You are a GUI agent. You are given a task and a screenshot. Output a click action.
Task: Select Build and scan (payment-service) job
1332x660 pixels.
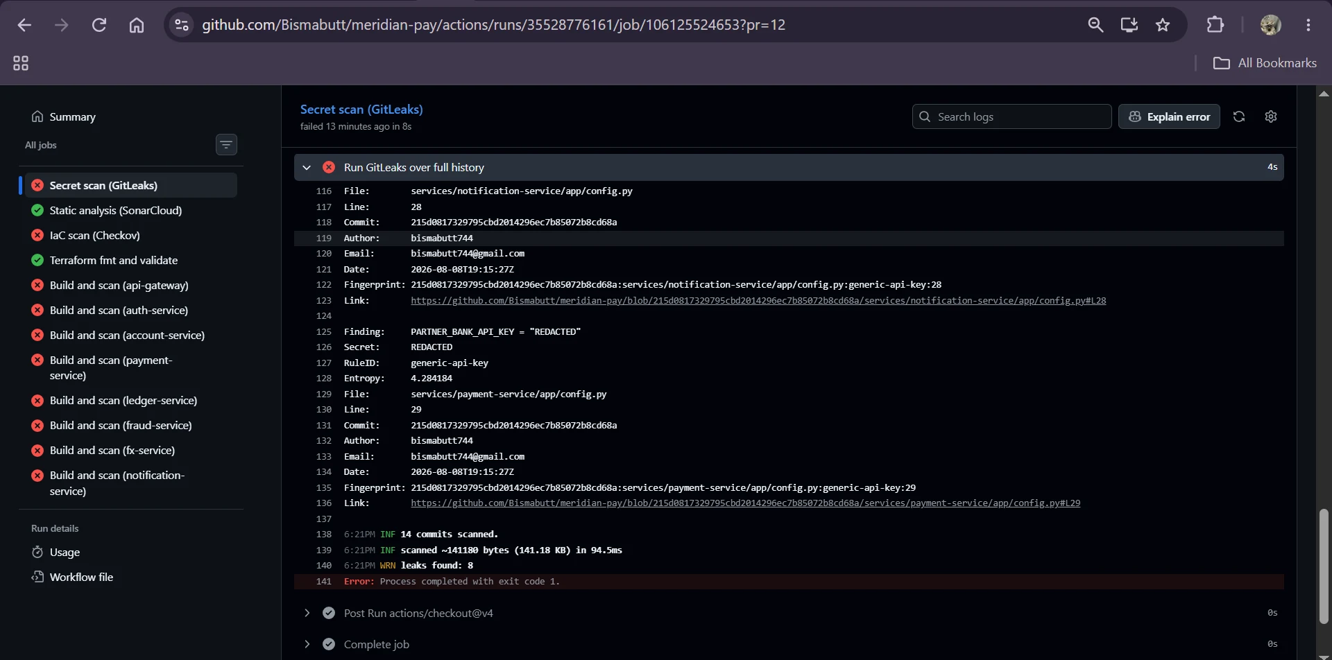131,367
